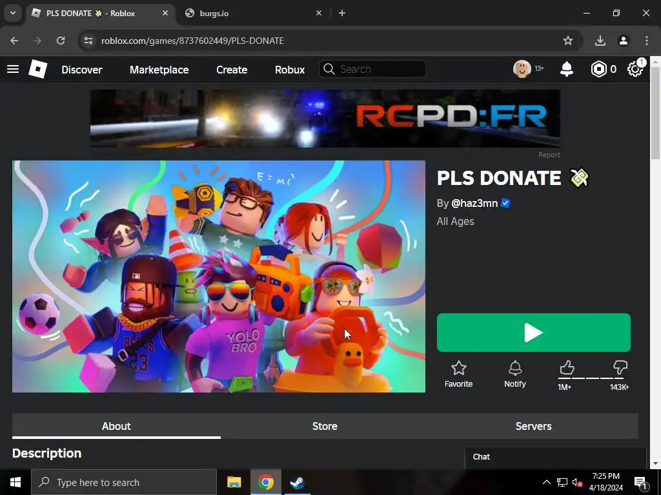Open Steam from the taskbar
This screenshot has width=661, height=495.
pyautogui.click(x=297, y=482)
